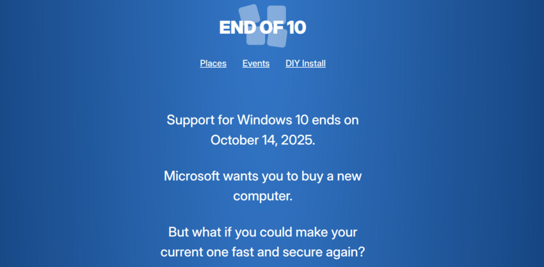
Task: Click the 'October 14, 2025.' date text
Action: (262, 140)
